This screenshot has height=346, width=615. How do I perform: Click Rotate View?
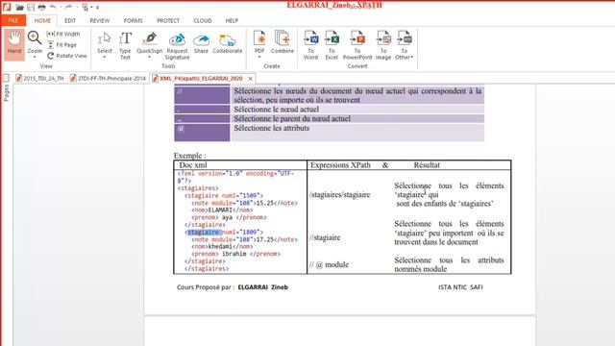click(67, 56)
